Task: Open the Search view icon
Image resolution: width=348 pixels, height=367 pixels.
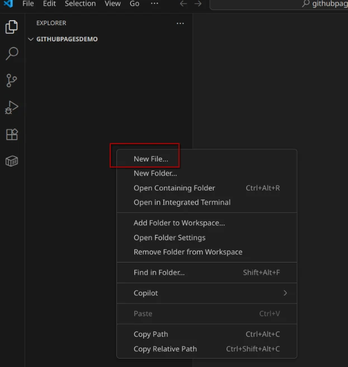Action: (11, 54)
